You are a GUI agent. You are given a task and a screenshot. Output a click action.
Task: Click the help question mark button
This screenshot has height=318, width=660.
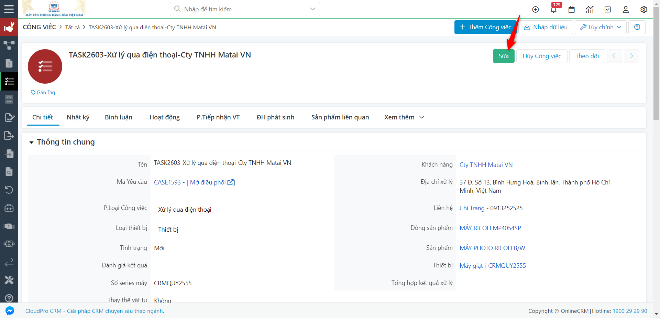637,27
